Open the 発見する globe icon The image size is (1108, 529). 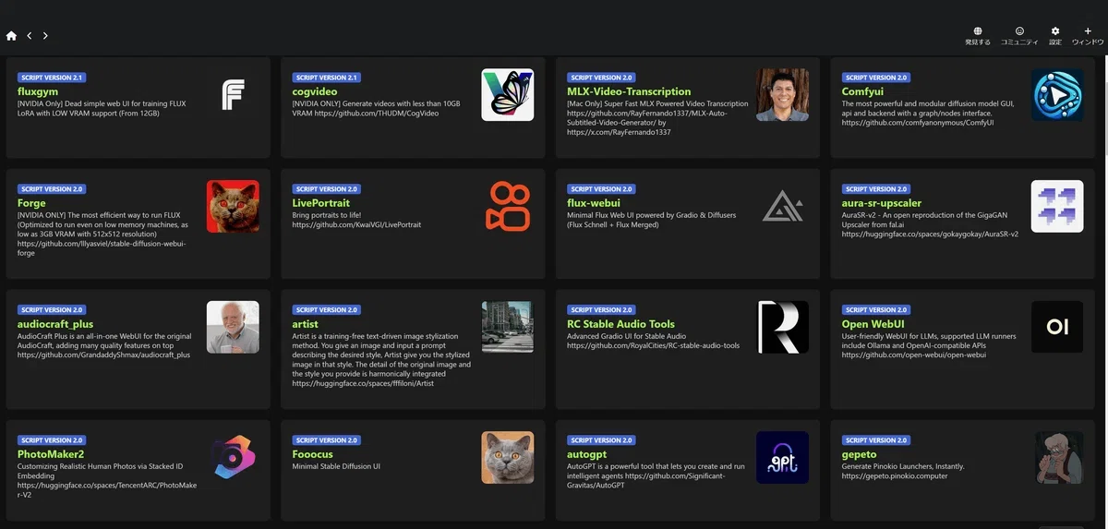click(978, 31)
